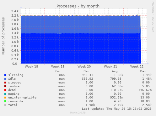Click the 'Week 21' axis label
This screenshot has width=156, height=116.
click(110, 67)
